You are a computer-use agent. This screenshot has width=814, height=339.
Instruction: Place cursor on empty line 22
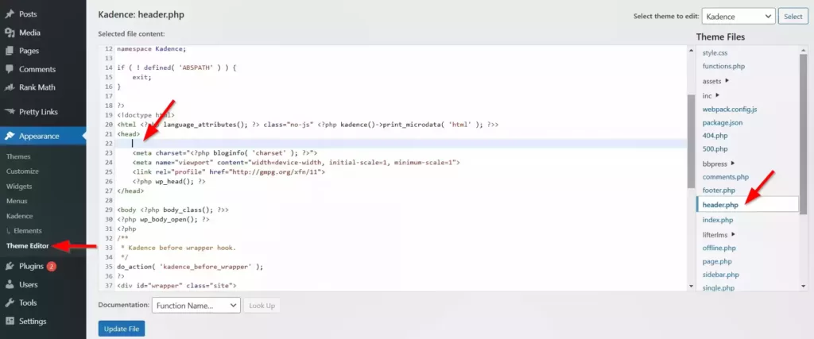click(x=400, y=143)
